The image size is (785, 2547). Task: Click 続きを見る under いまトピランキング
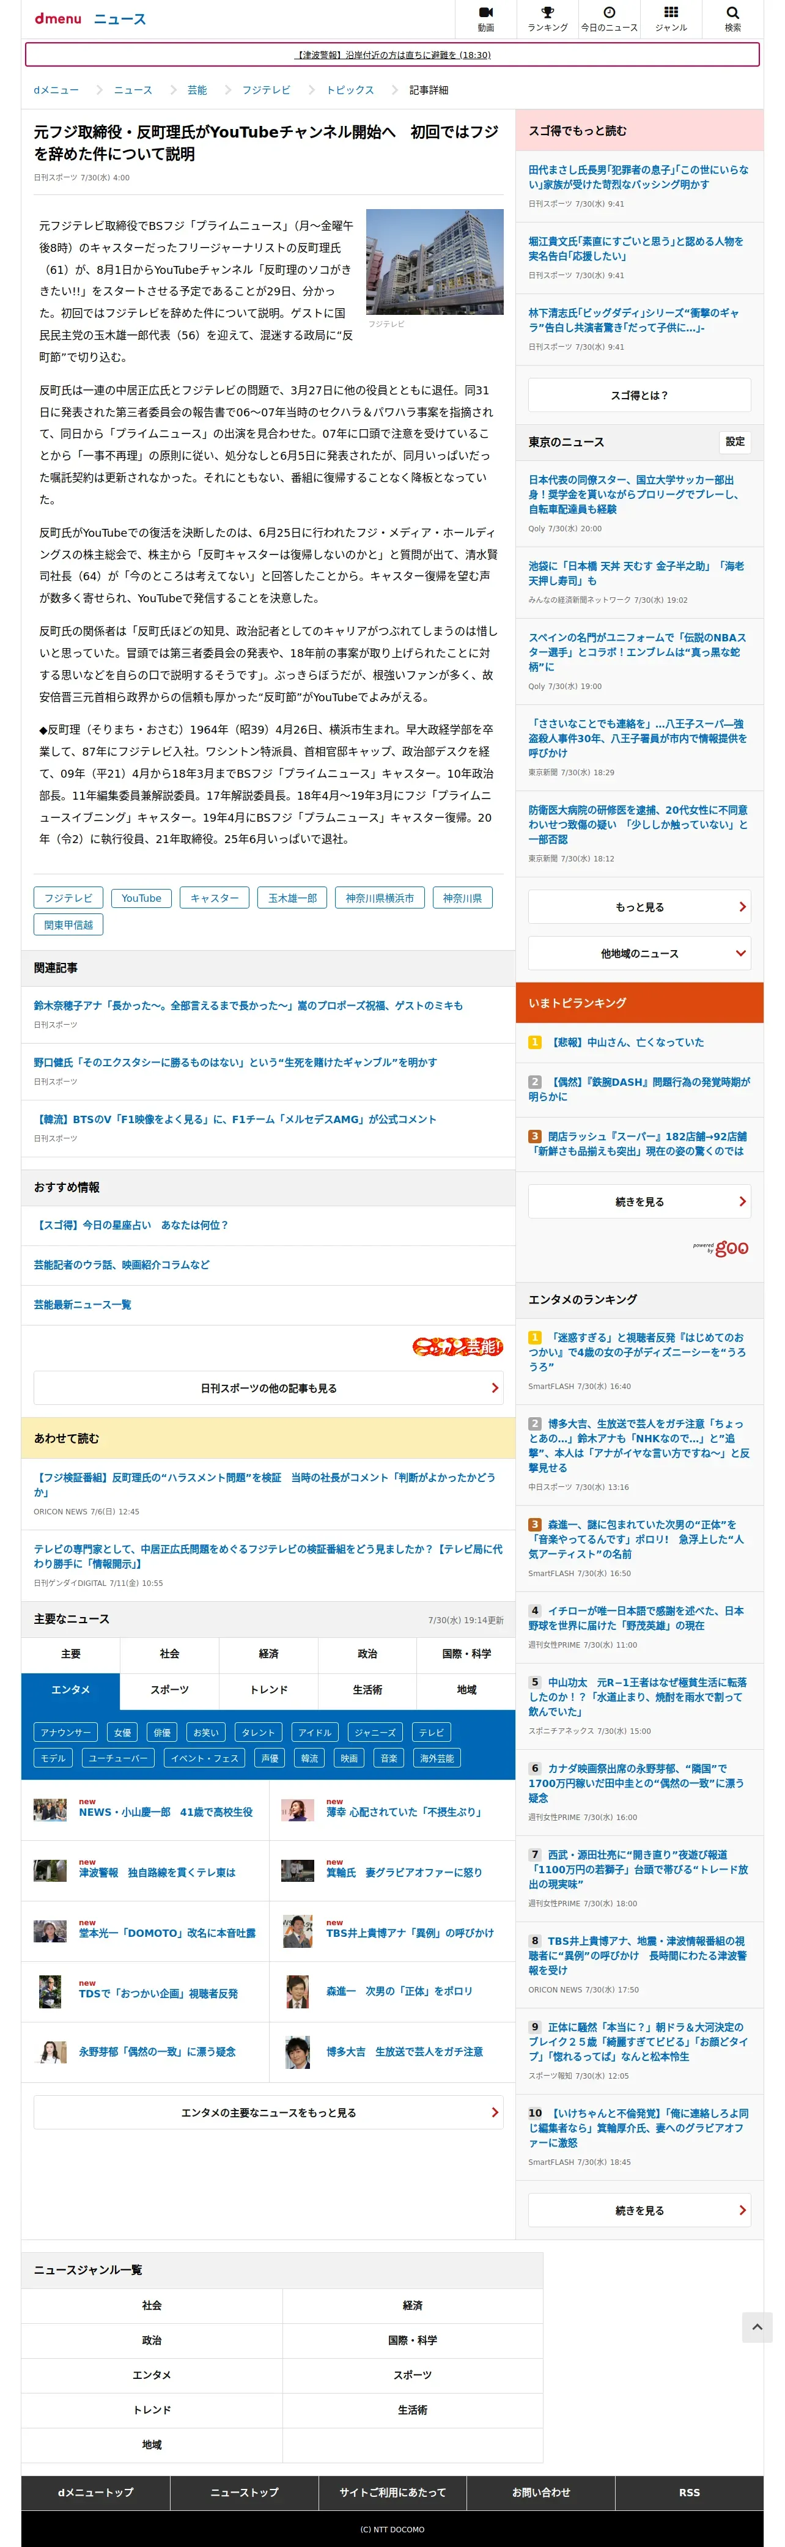point(639,1201)
